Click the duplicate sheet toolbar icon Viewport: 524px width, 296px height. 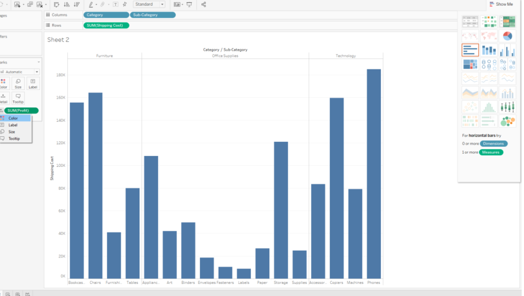point(30,5)
